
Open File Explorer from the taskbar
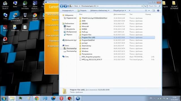tap(12, 98)
